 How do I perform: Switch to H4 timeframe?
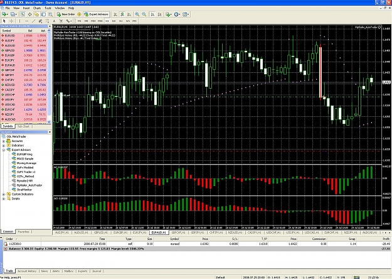[x=114, y=21]
